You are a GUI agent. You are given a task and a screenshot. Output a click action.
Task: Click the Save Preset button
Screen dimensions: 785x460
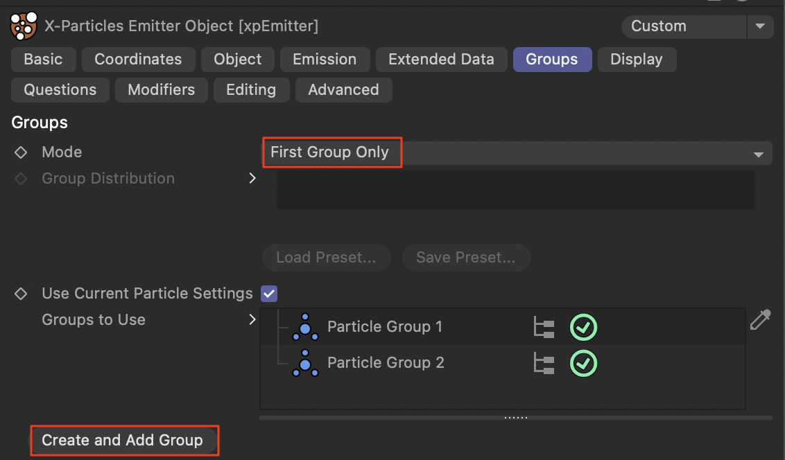click(x=466, y=258)
